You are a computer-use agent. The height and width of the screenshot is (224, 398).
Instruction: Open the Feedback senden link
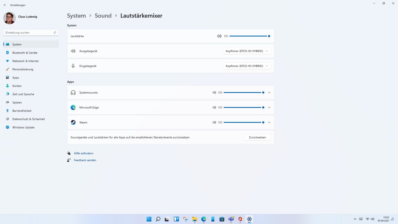coord(85,160)
